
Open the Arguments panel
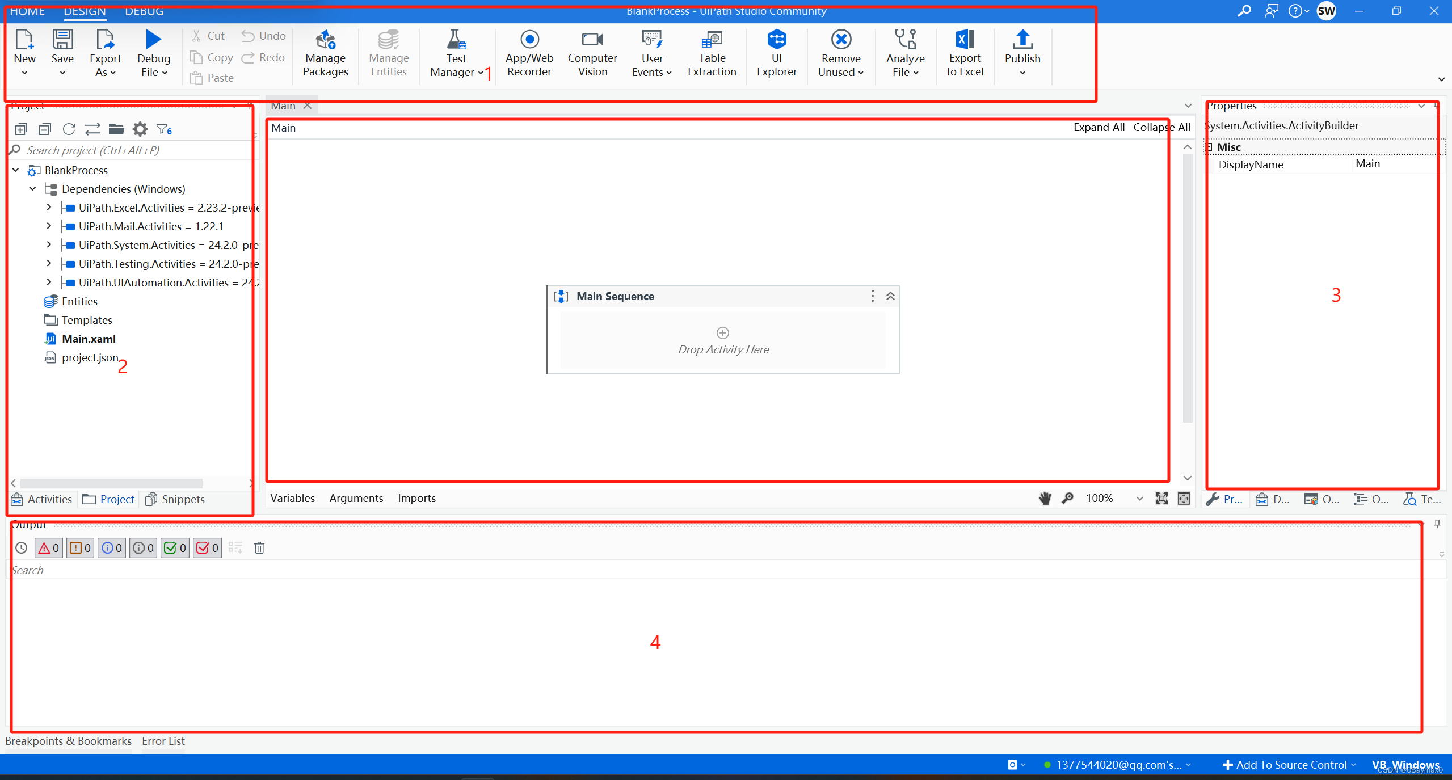[x=356, y=498]
